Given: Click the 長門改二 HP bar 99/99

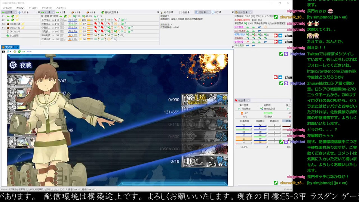Looking at the screenshot, I should (x=72, y=20).
